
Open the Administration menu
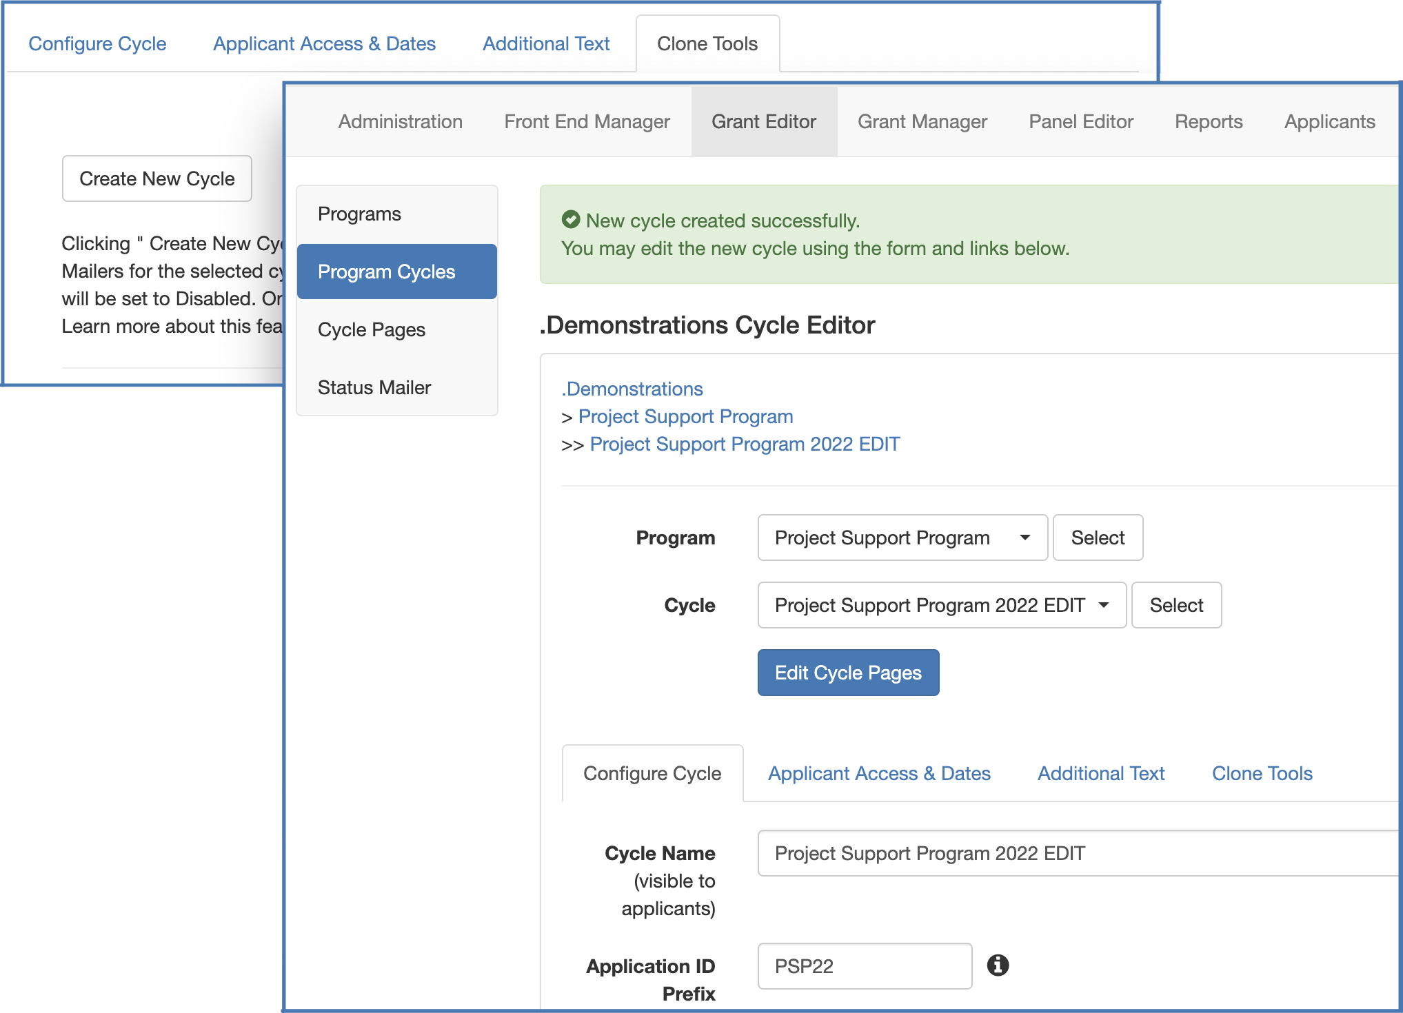click(x=400, y=121)
